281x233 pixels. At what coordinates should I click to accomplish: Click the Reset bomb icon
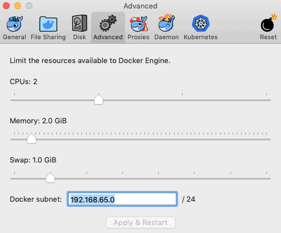pos(268,23)
